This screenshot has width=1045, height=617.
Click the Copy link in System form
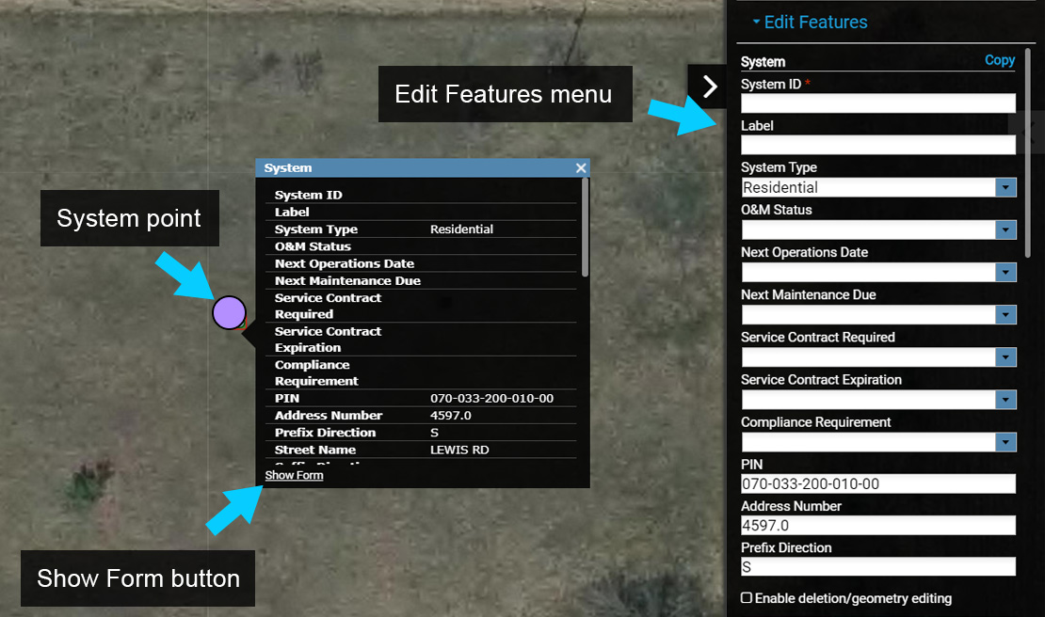coord(999,60)
